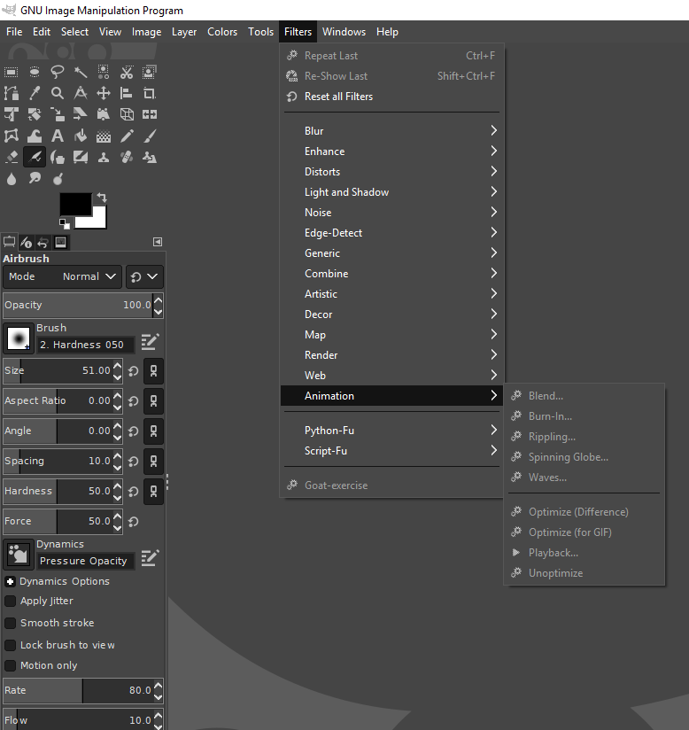Open the Light and Shadow submenu
This screenshot has width=689, height=730.
coord(392,192)
